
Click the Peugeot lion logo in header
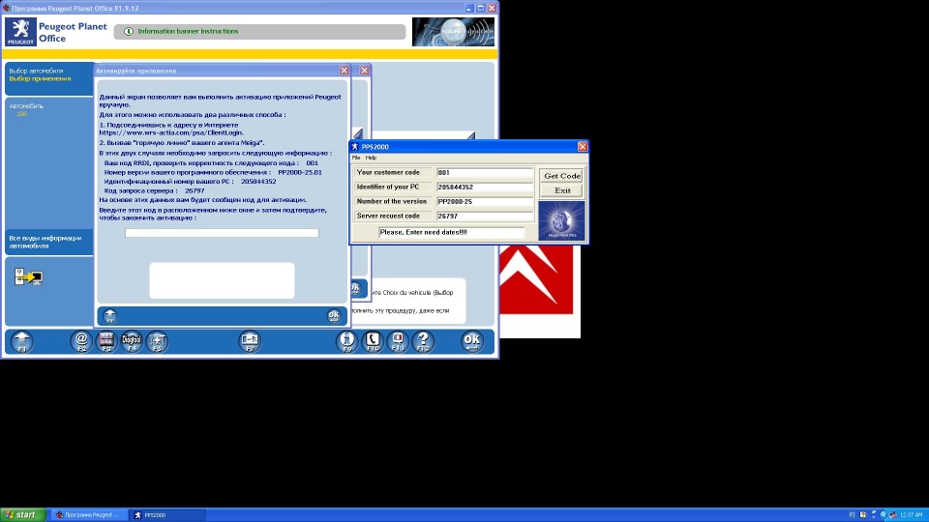click(20, 31)
